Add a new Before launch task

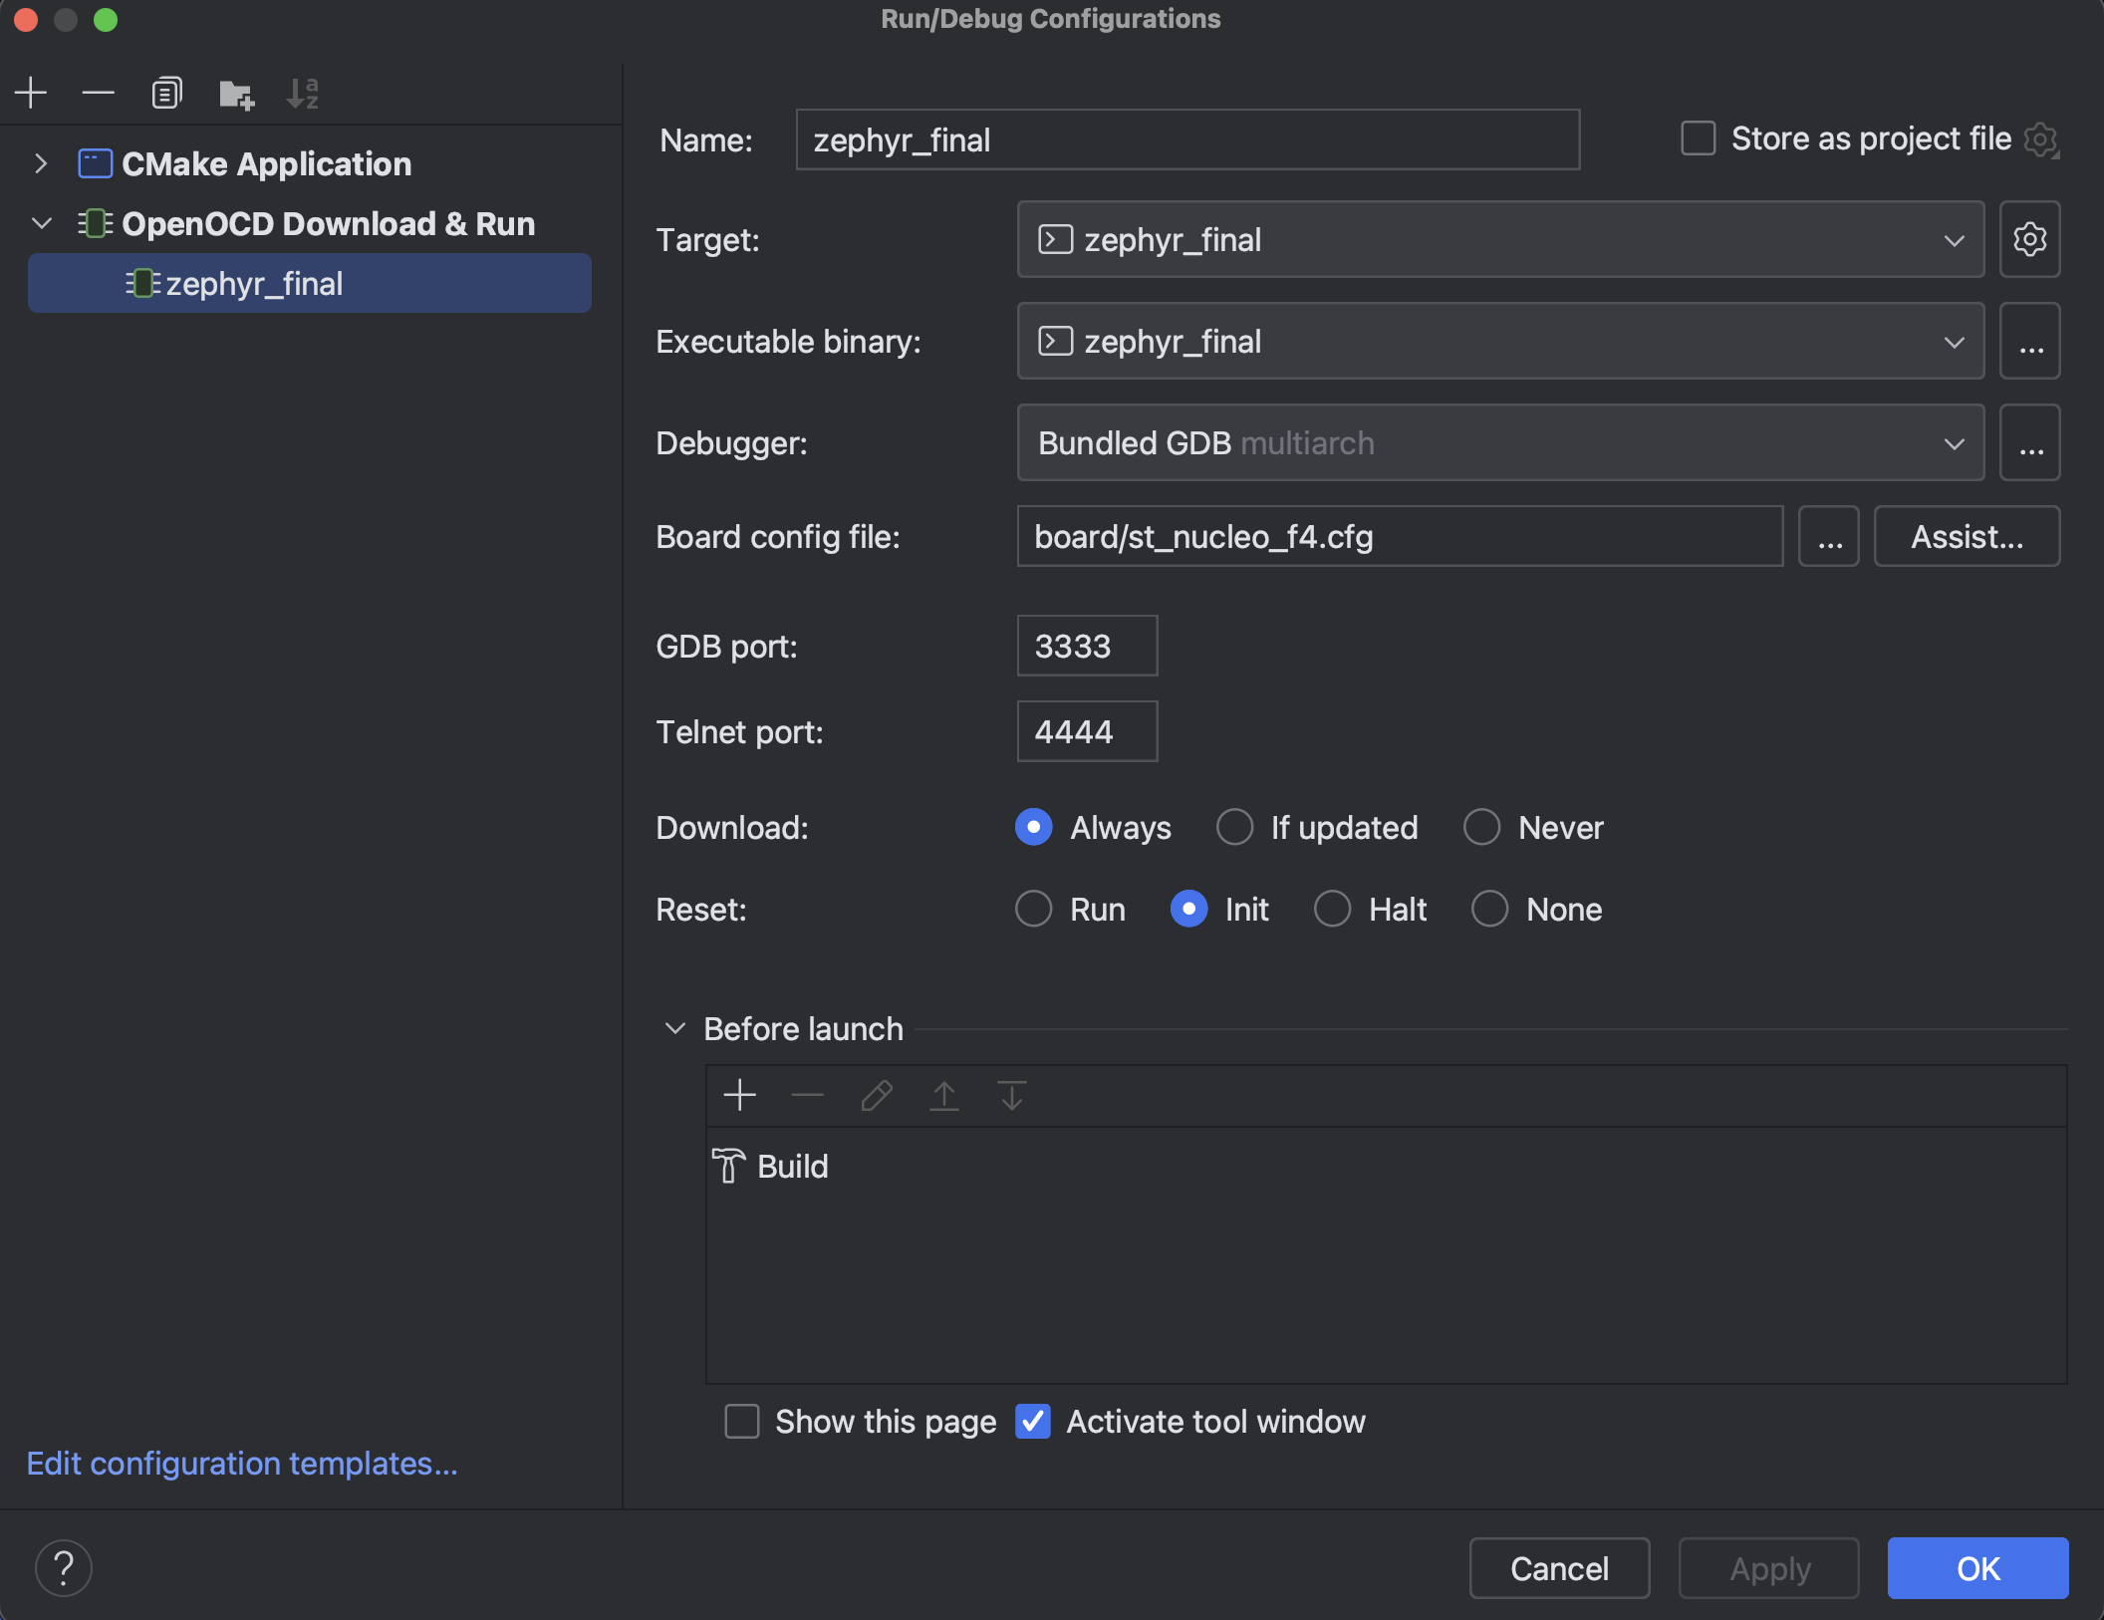point(738,1096)
